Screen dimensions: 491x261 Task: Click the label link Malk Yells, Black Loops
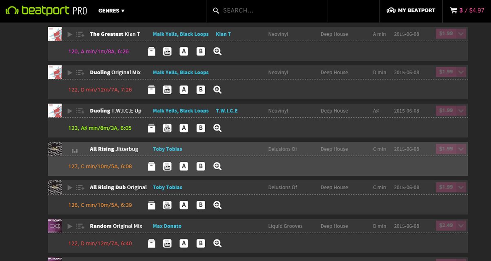pos(181,34)
